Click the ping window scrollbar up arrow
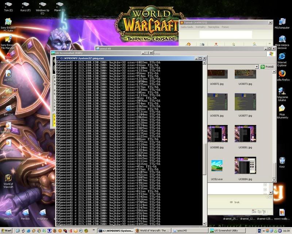 (204, 63)
